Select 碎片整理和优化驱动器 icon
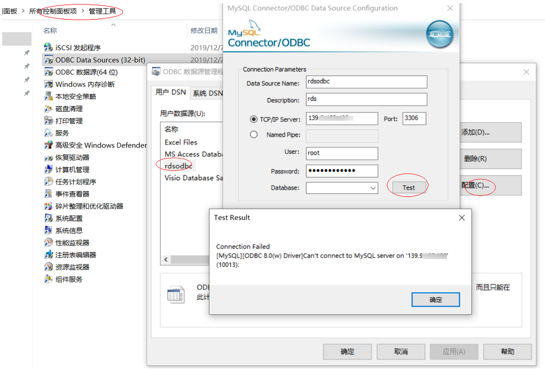This screenshot has width=545, height=369. pos(48,206)
